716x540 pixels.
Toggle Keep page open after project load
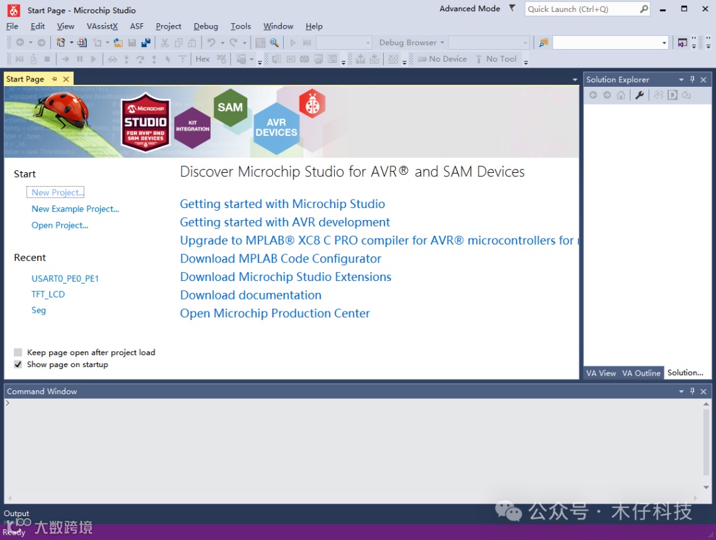pos(18,352)
